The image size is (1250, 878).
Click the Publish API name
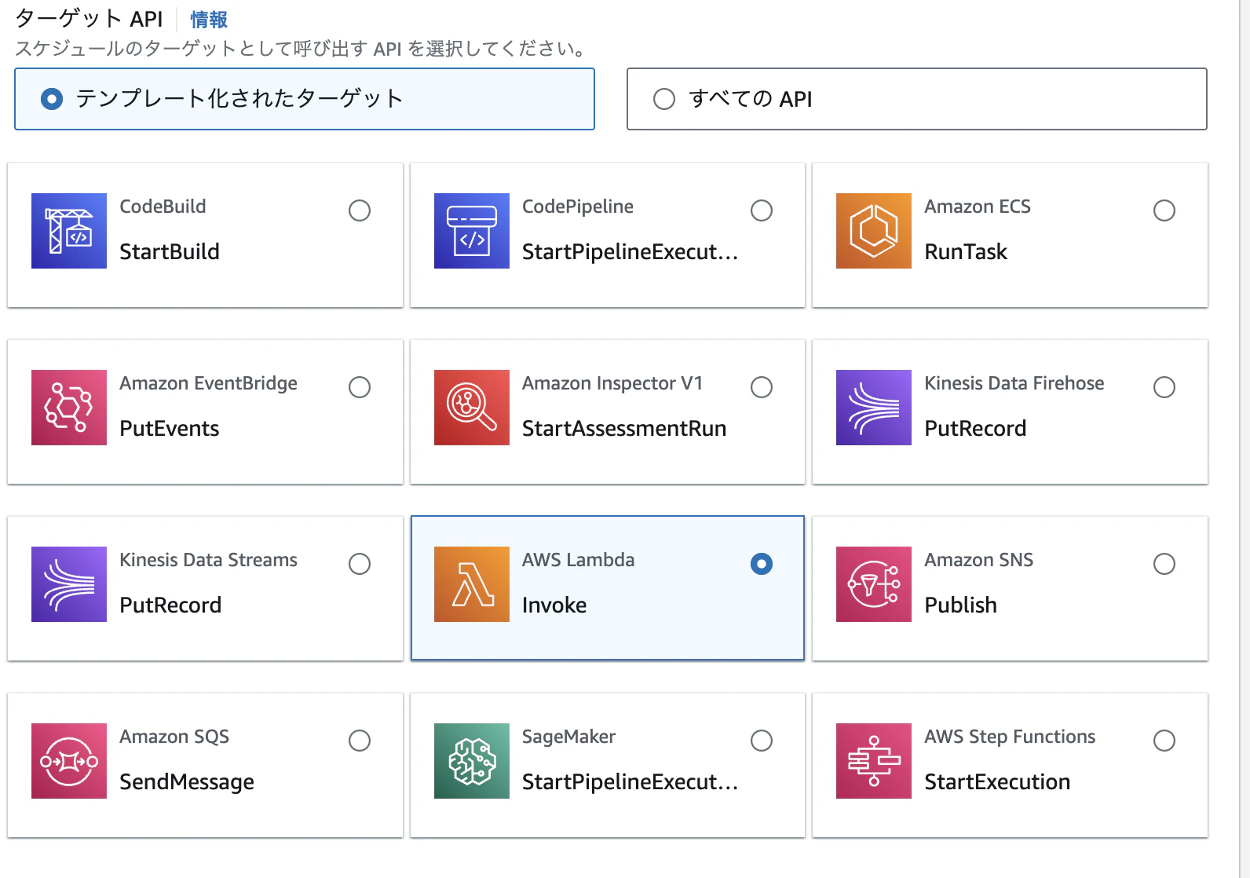point(961,605)
